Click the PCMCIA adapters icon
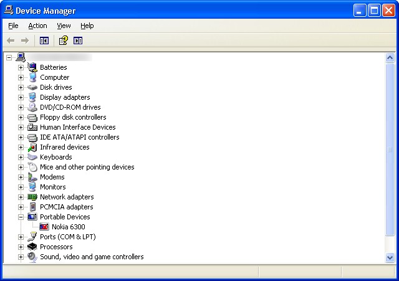Screen dimensions: 399x281 pos(32,207)
